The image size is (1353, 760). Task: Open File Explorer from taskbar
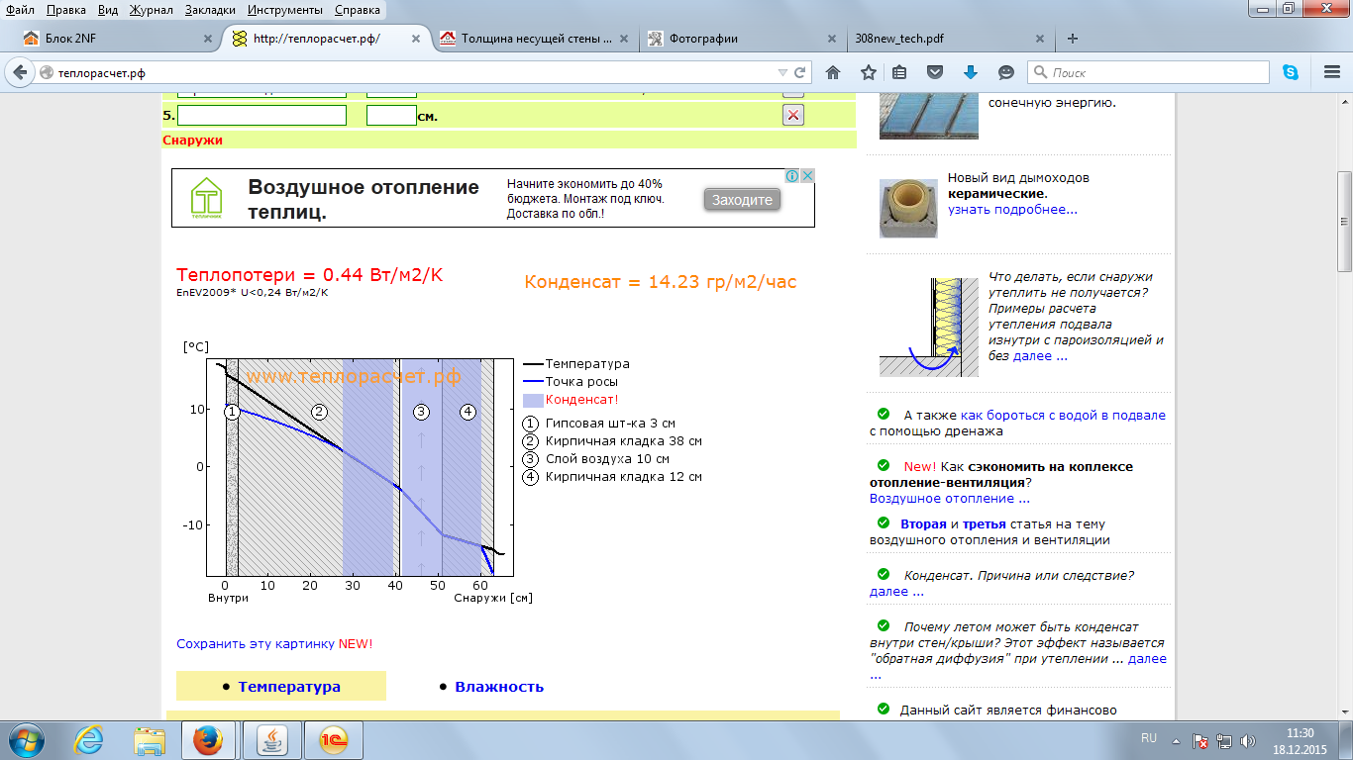151,739
